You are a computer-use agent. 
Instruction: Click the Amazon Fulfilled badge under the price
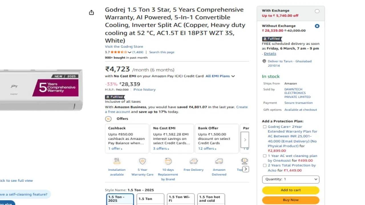[114, 97]
